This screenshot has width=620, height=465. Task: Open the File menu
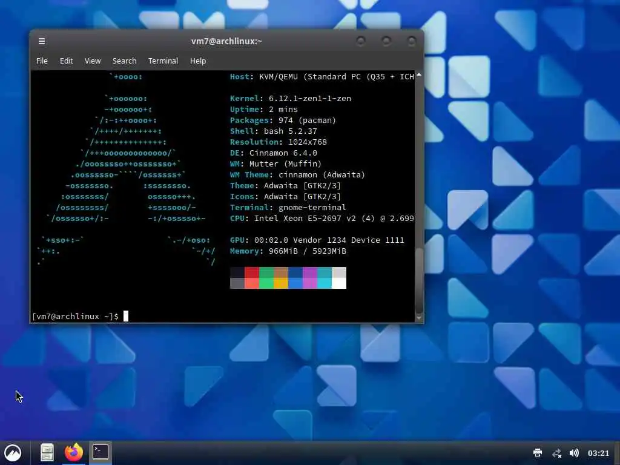pos(42,61)
